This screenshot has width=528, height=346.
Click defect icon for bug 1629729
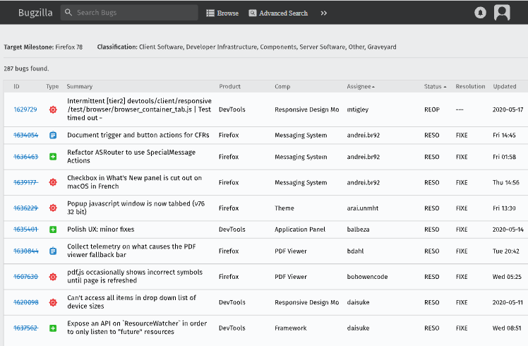53,109
